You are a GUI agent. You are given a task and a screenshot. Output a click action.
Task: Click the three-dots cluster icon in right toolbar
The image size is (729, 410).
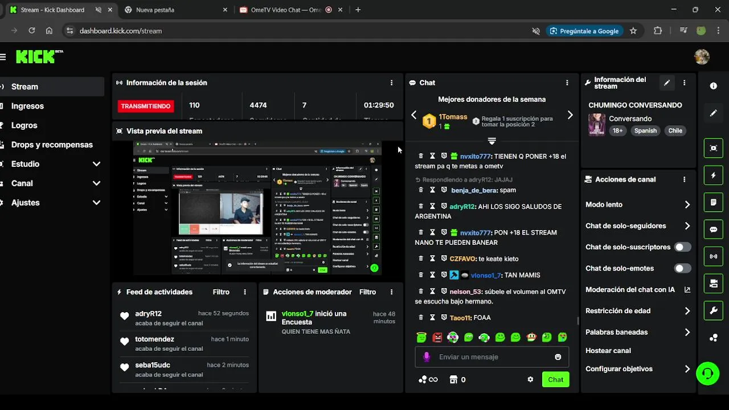(714, 338)
